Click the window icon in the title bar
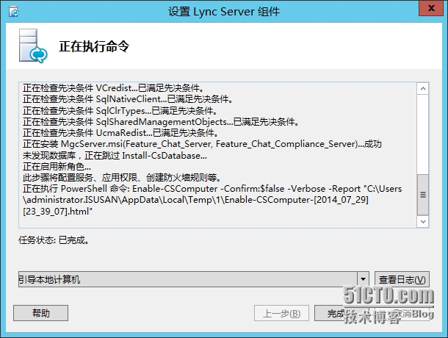 click(x=13, y=12)
